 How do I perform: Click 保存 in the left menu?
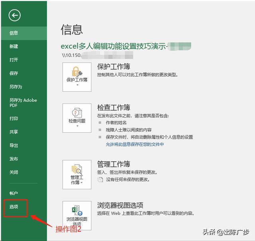tap(14, 73)
